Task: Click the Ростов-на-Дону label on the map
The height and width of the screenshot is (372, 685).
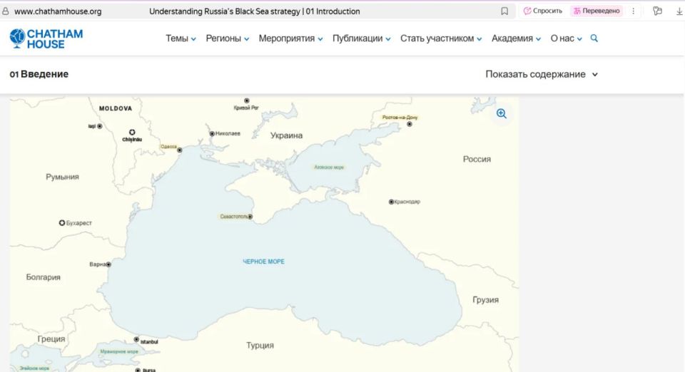Action: (x=400, y=118)
